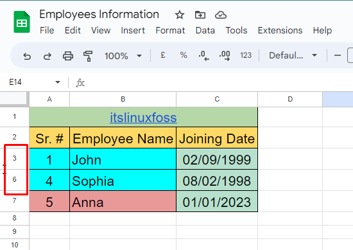
Task: Star the Employees Information document
Action: coord(180,15)
